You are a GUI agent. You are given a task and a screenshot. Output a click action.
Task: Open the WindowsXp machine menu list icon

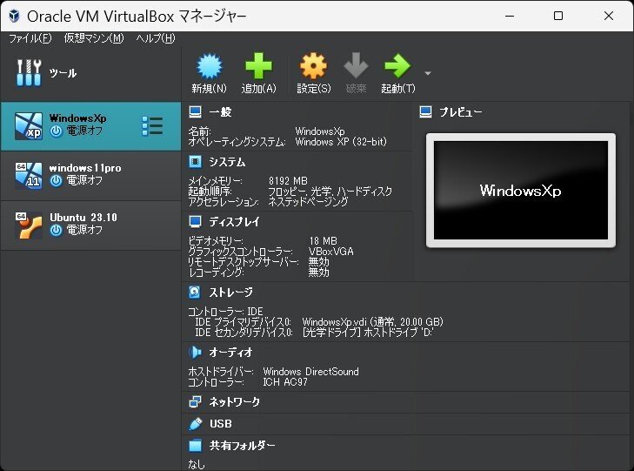point(152,126)
